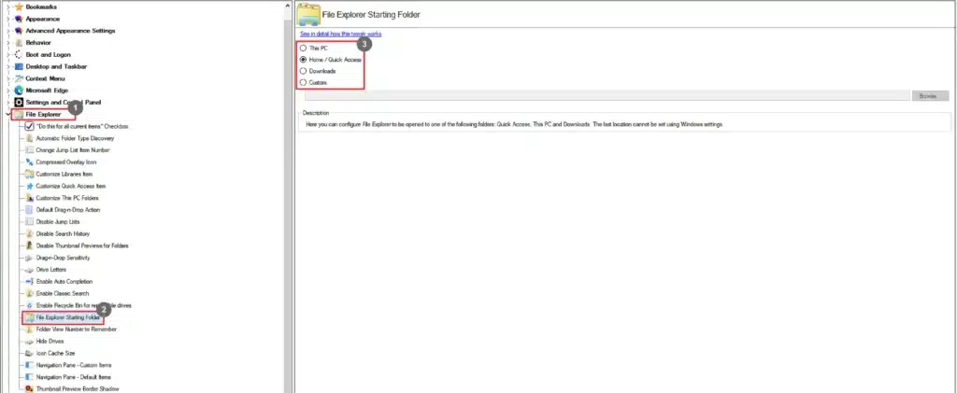Viewport: 957px width, 393px height.
Task: Click the Enable Recycle Bin for removable drives icon
Action: [x=29, y=305]
